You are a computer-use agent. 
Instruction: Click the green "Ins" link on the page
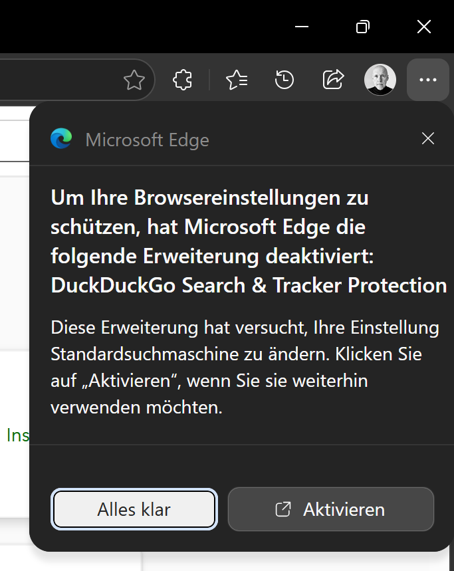(17, 435)
